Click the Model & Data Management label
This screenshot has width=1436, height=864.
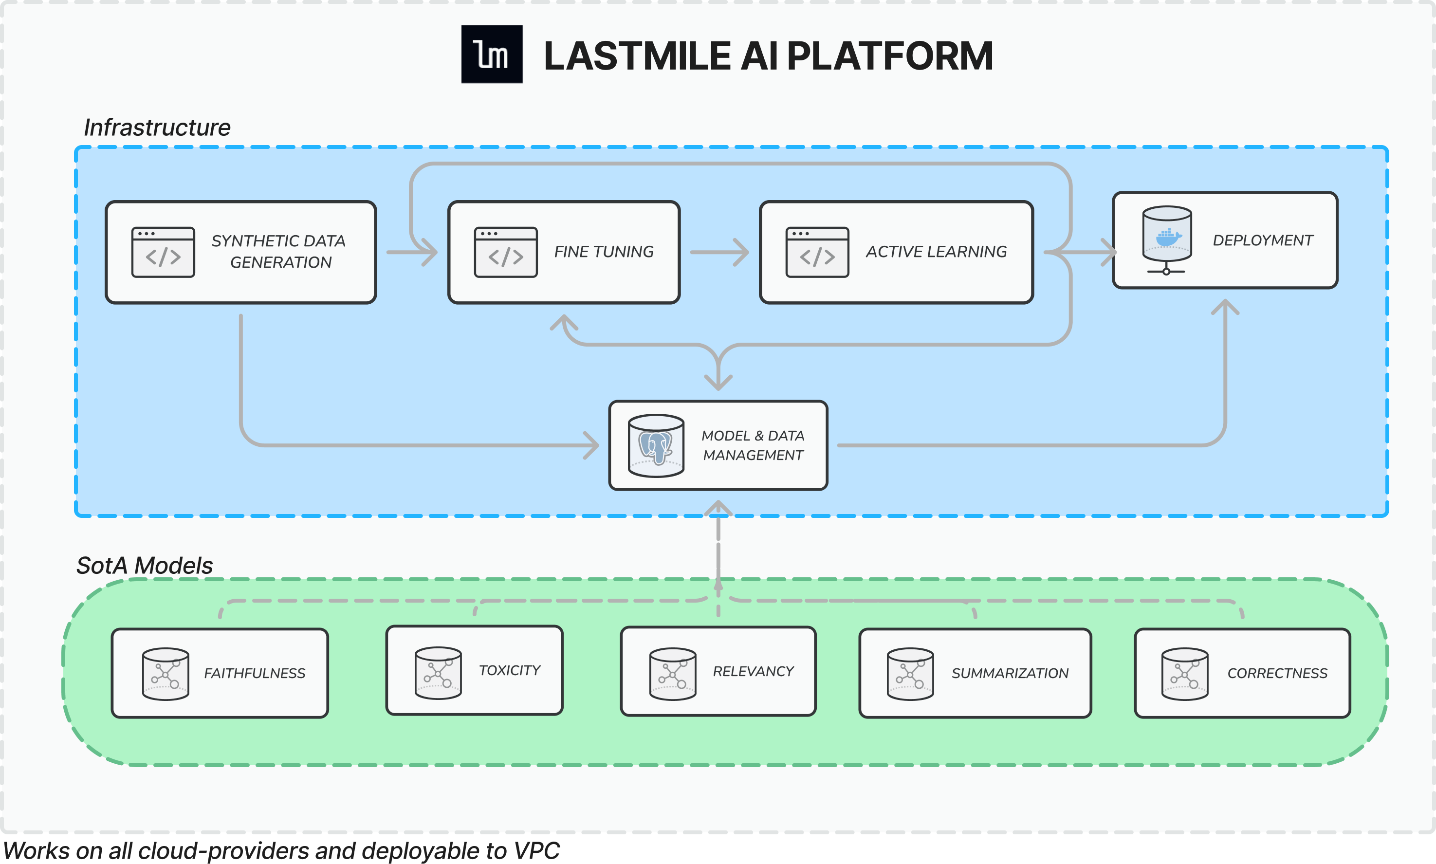pos(753,445)
